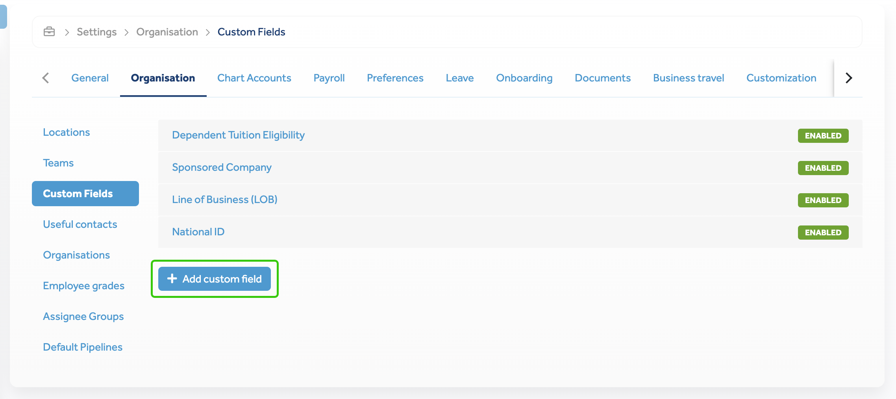The image size is (896, 399).
Task: Click the plus icon on Add custom field
Action: [172, 279]
